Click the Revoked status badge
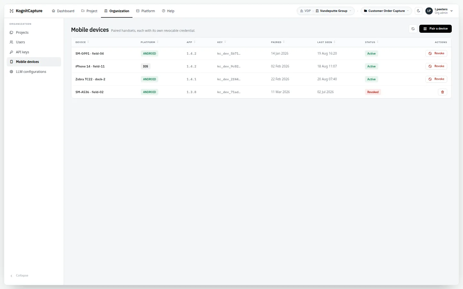 [x=373, y=92]
